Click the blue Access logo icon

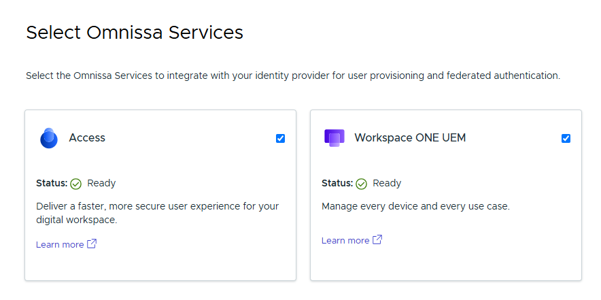(x=49, y=138)
